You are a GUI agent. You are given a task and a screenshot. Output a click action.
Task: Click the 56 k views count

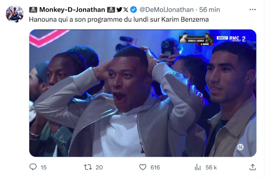click(211, 168)
